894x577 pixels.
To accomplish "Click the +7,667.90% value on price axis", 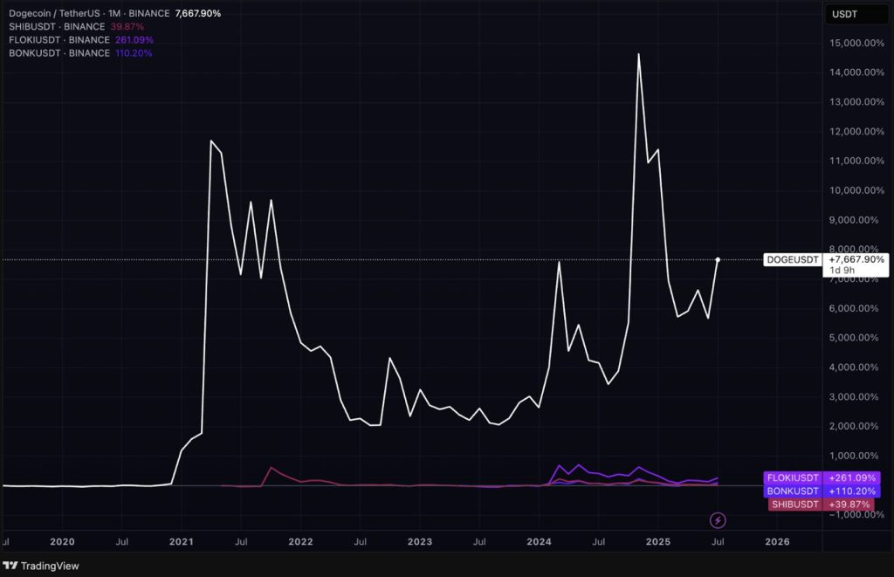I will (x=856, y=259).
